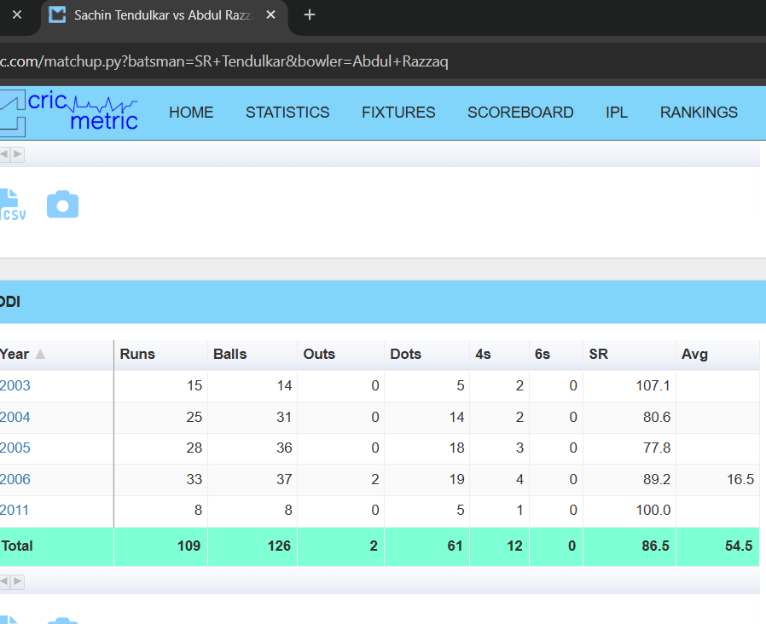Select the Total dots value 61
The height and width of the screenshot is (624, 766).
pos(427,546)
